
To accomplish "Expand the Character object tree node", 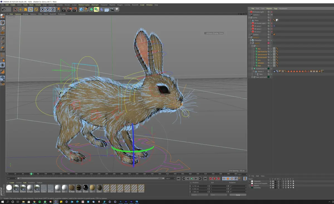I will [250, 40].
